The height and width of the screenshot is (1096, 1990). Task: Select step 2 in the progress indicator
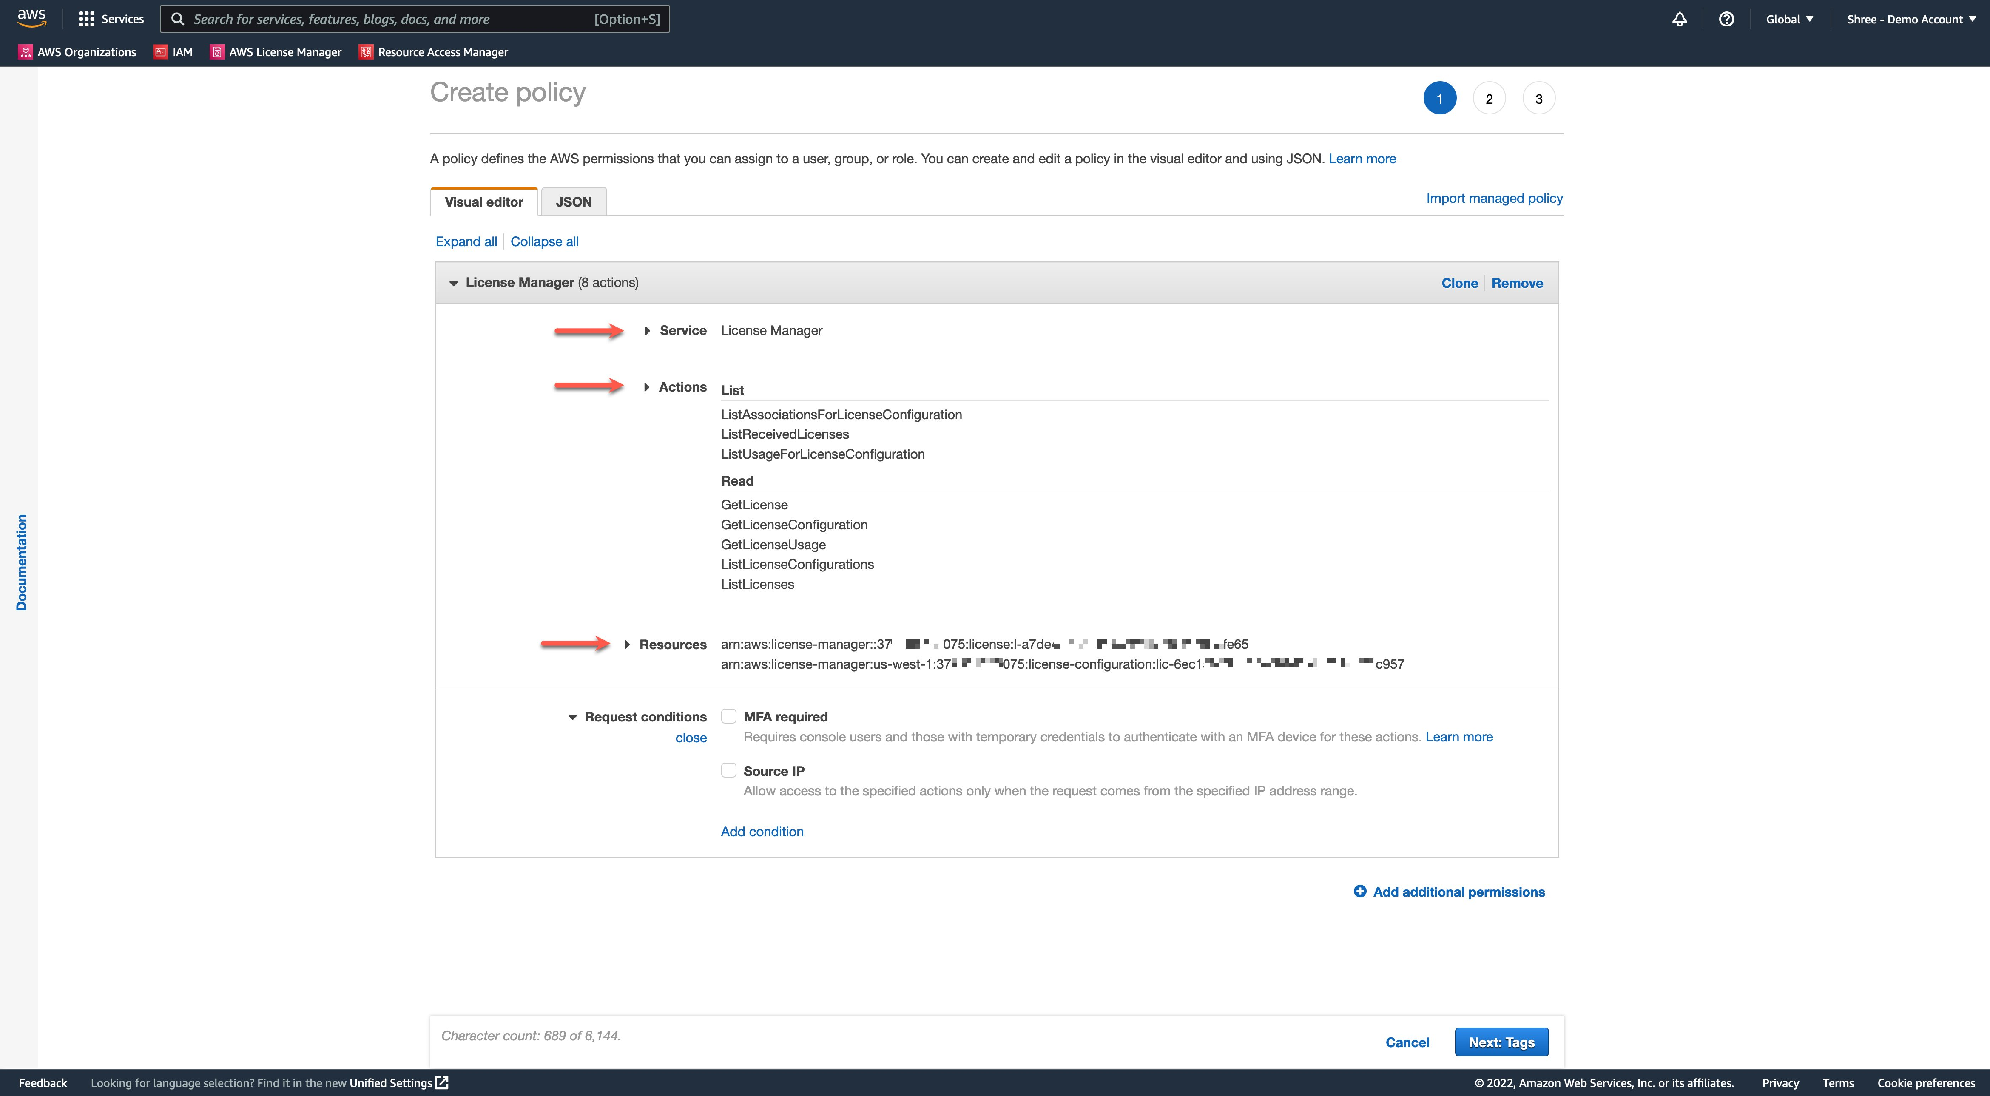[1489, 97]
